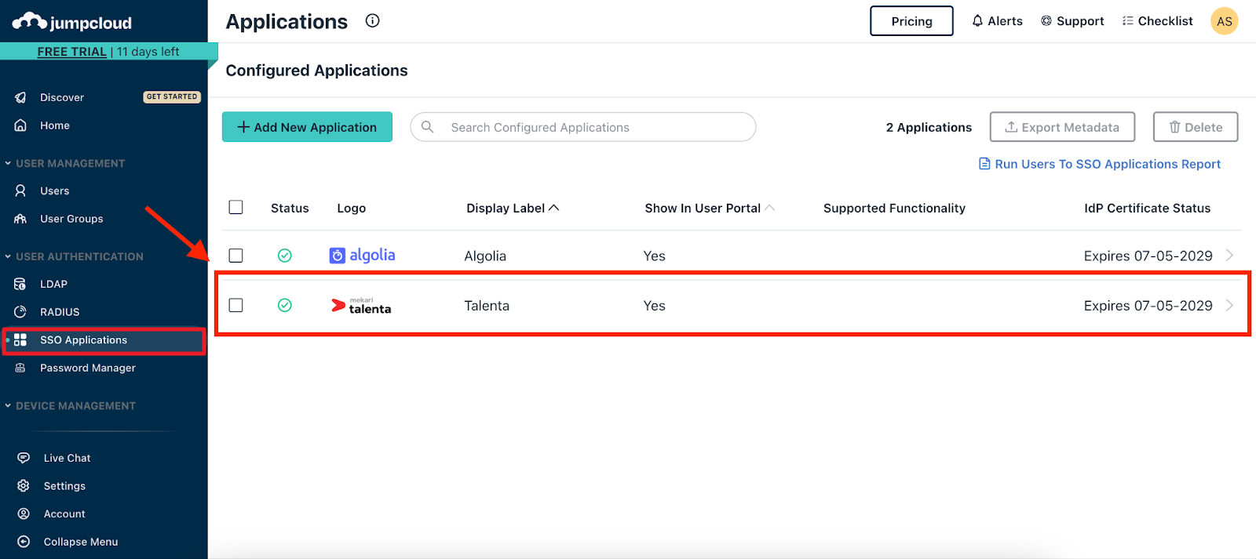Click the Collapse Menu arrow icon
Viewport: 1256px width, 559px height.
[24, 542]
